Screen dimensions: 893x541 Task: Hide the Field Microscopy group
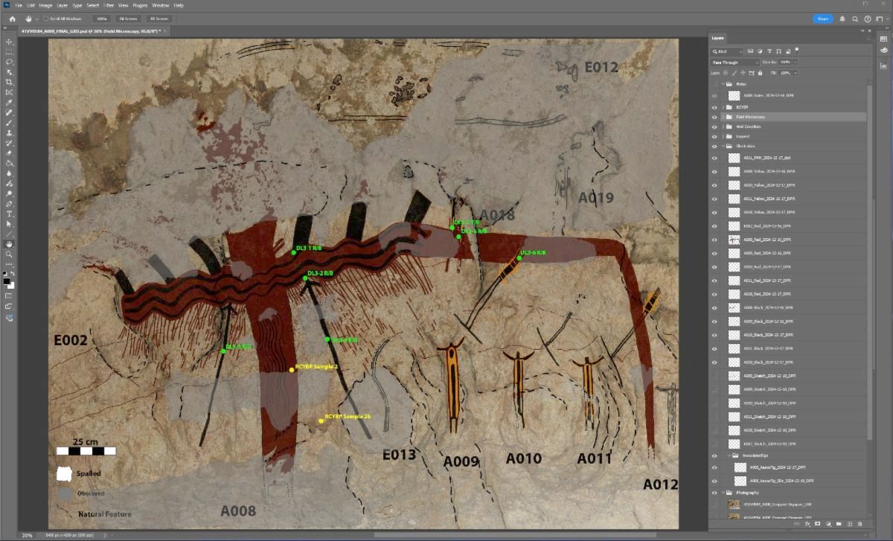click(714, 117)
